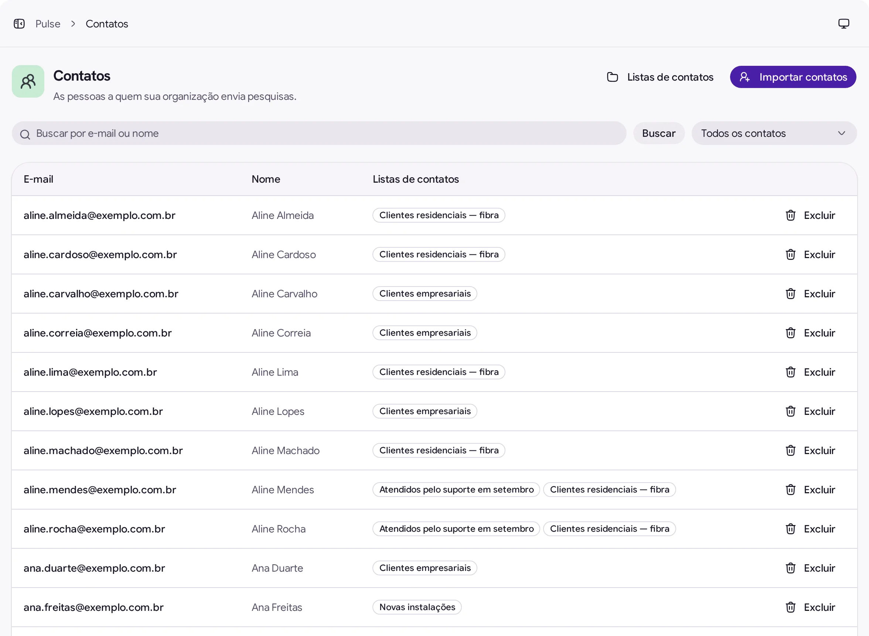Screen dimensions: 869x636
Task: Click Clientes empresariais tag on Ana Duarte row
Action: 425,568
